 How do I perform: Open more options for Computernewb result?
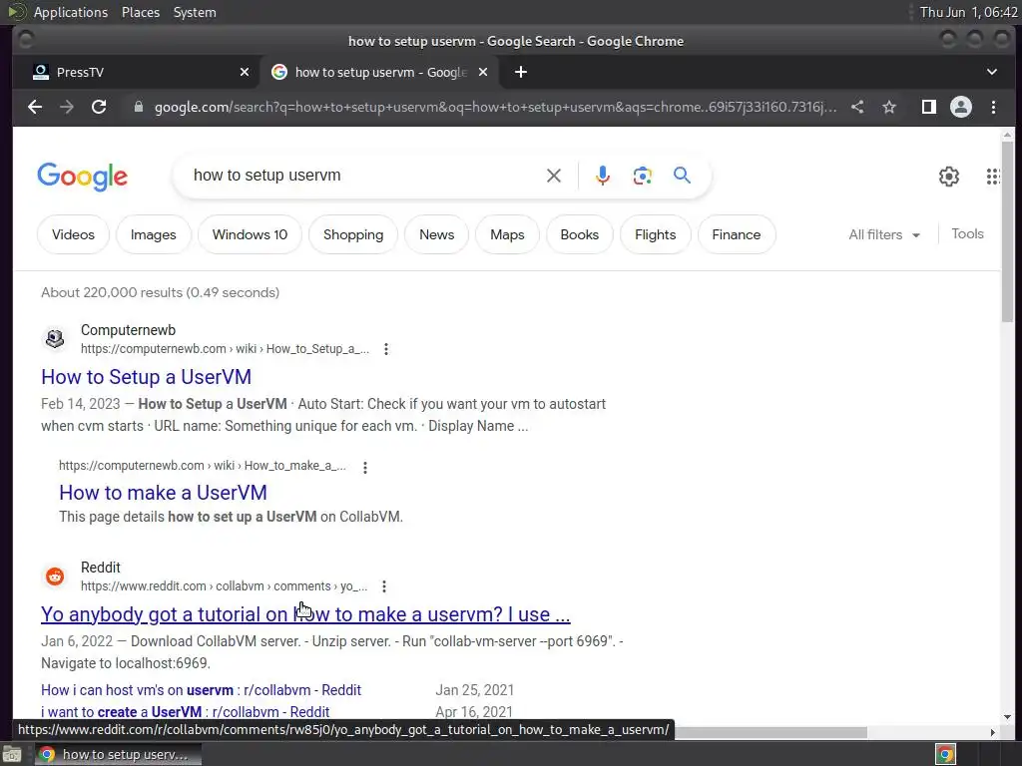coord(386,349)
